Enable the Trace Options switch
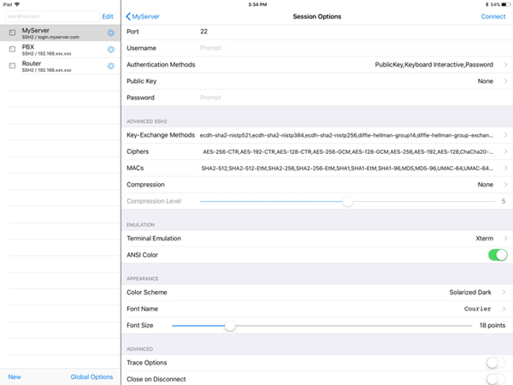This screenshot has width=513, height=385. tap(496, 363)
